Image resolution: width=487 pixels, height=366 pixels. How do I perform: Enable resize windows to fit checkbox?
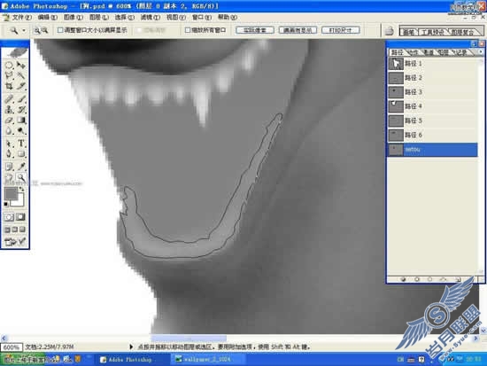tap(60, 30)
